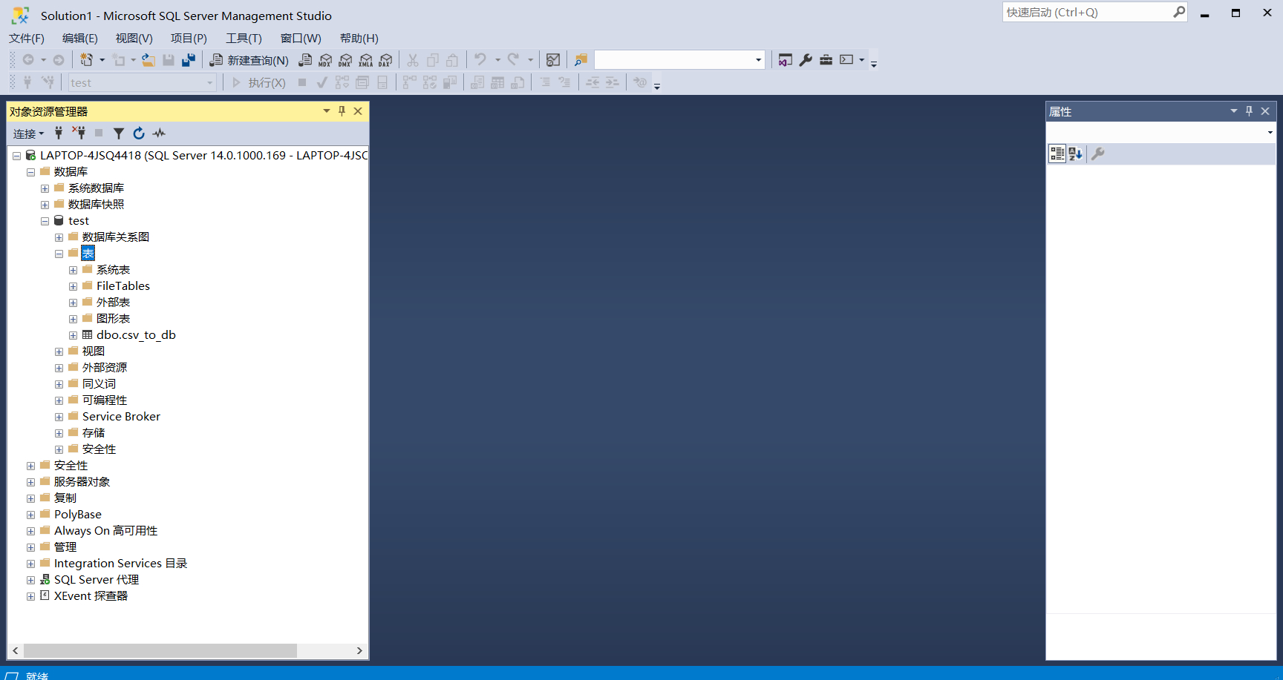Viewport: 1283px width, 680px height.
Task: Click the Open File folder icon
Action: (x=148, y=60)
